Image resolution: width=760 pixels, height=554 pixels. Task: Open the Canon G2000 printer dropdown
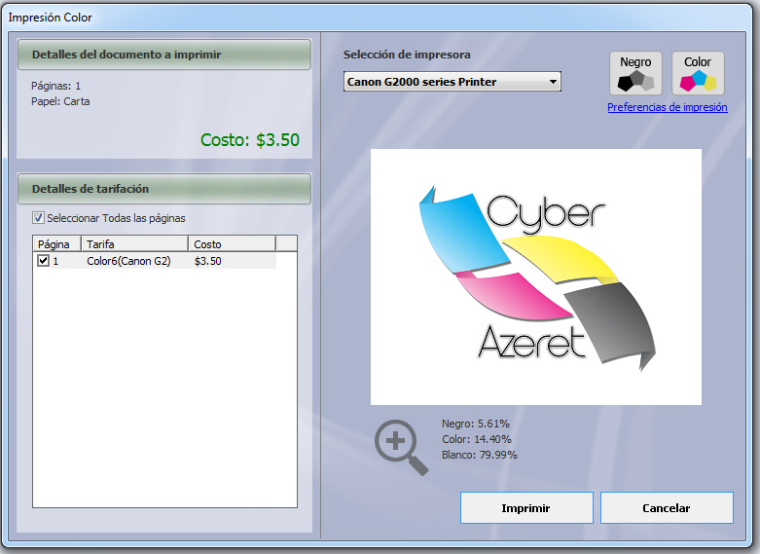452,82
